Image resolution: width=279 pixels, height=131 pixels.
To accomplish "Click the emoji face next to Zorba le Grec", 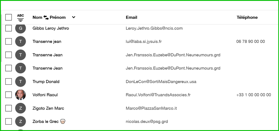I will click(x=63, y=122).
